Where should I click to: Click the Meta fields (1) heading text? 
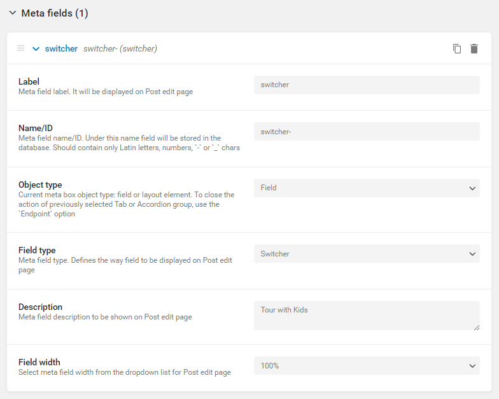(55, 13)
